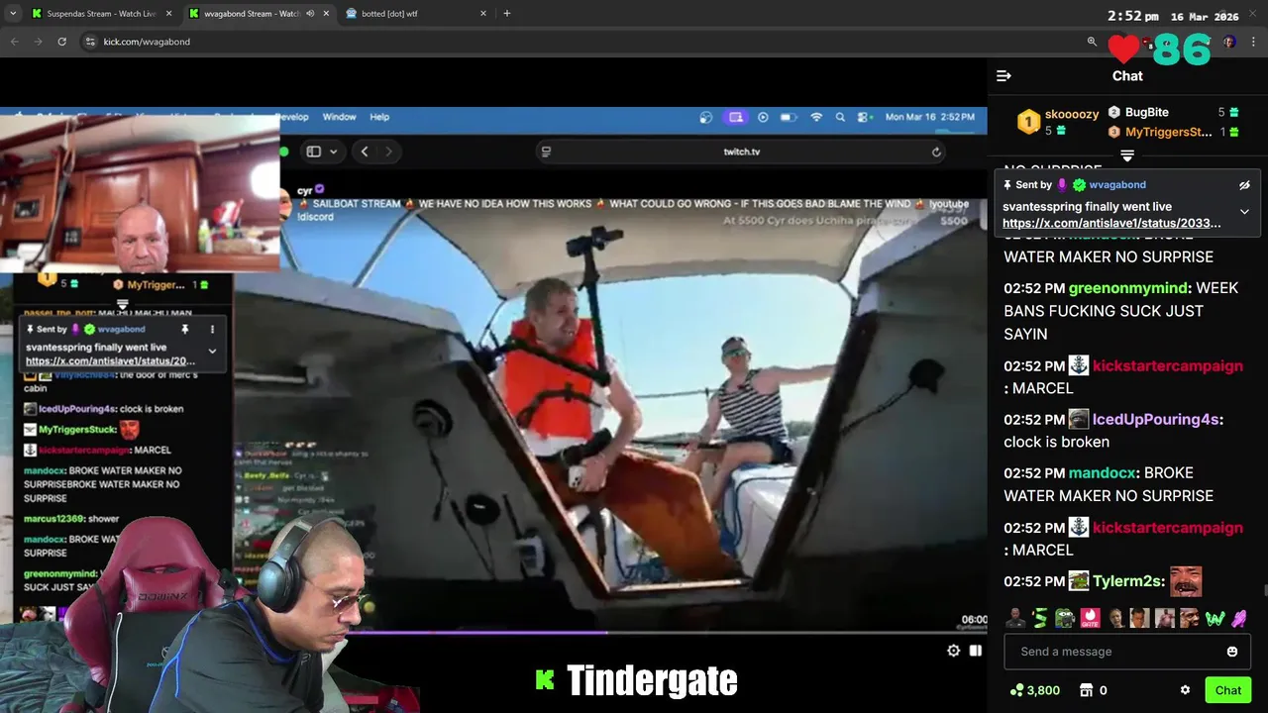Click the green Chat send button
The image size is (1268, 713).
coord(1228,690)
